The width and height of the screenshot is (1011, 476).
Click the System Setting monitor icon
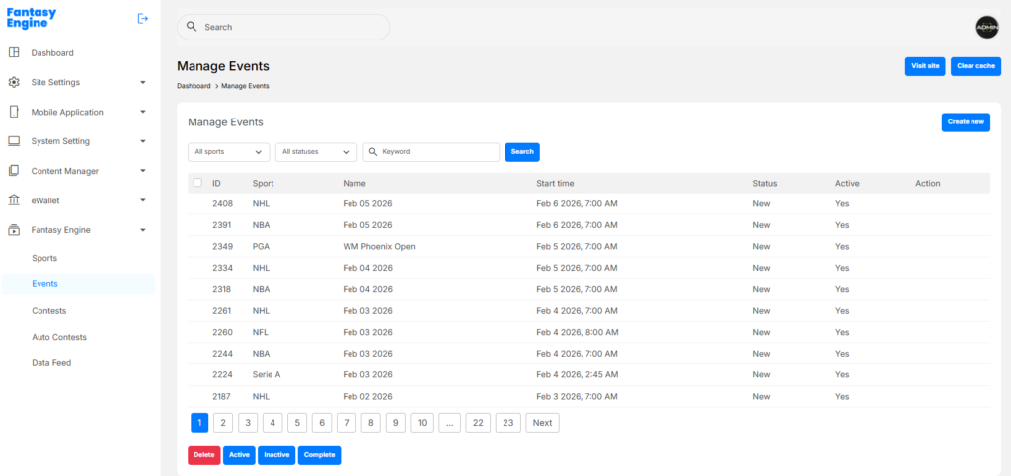click(x=14, y=141)
